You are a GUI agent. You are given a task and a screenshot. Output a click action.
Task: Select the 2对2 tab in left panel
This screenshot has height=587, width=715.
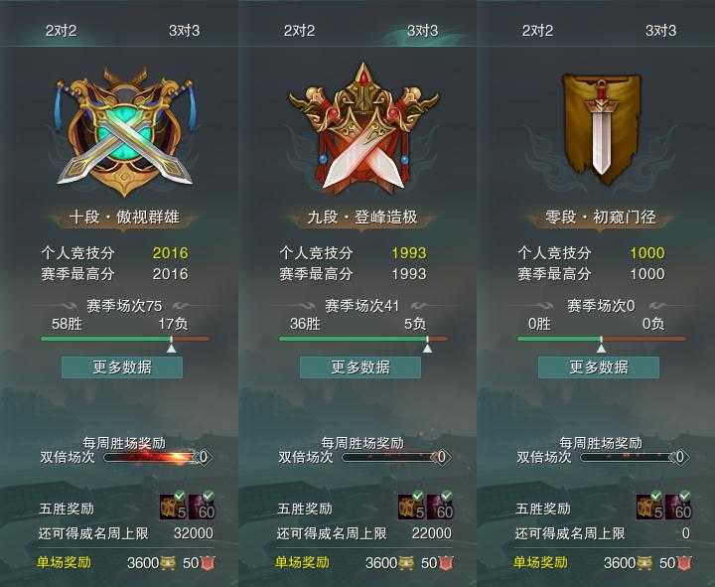pyautogui.click(x=61, y=31)
